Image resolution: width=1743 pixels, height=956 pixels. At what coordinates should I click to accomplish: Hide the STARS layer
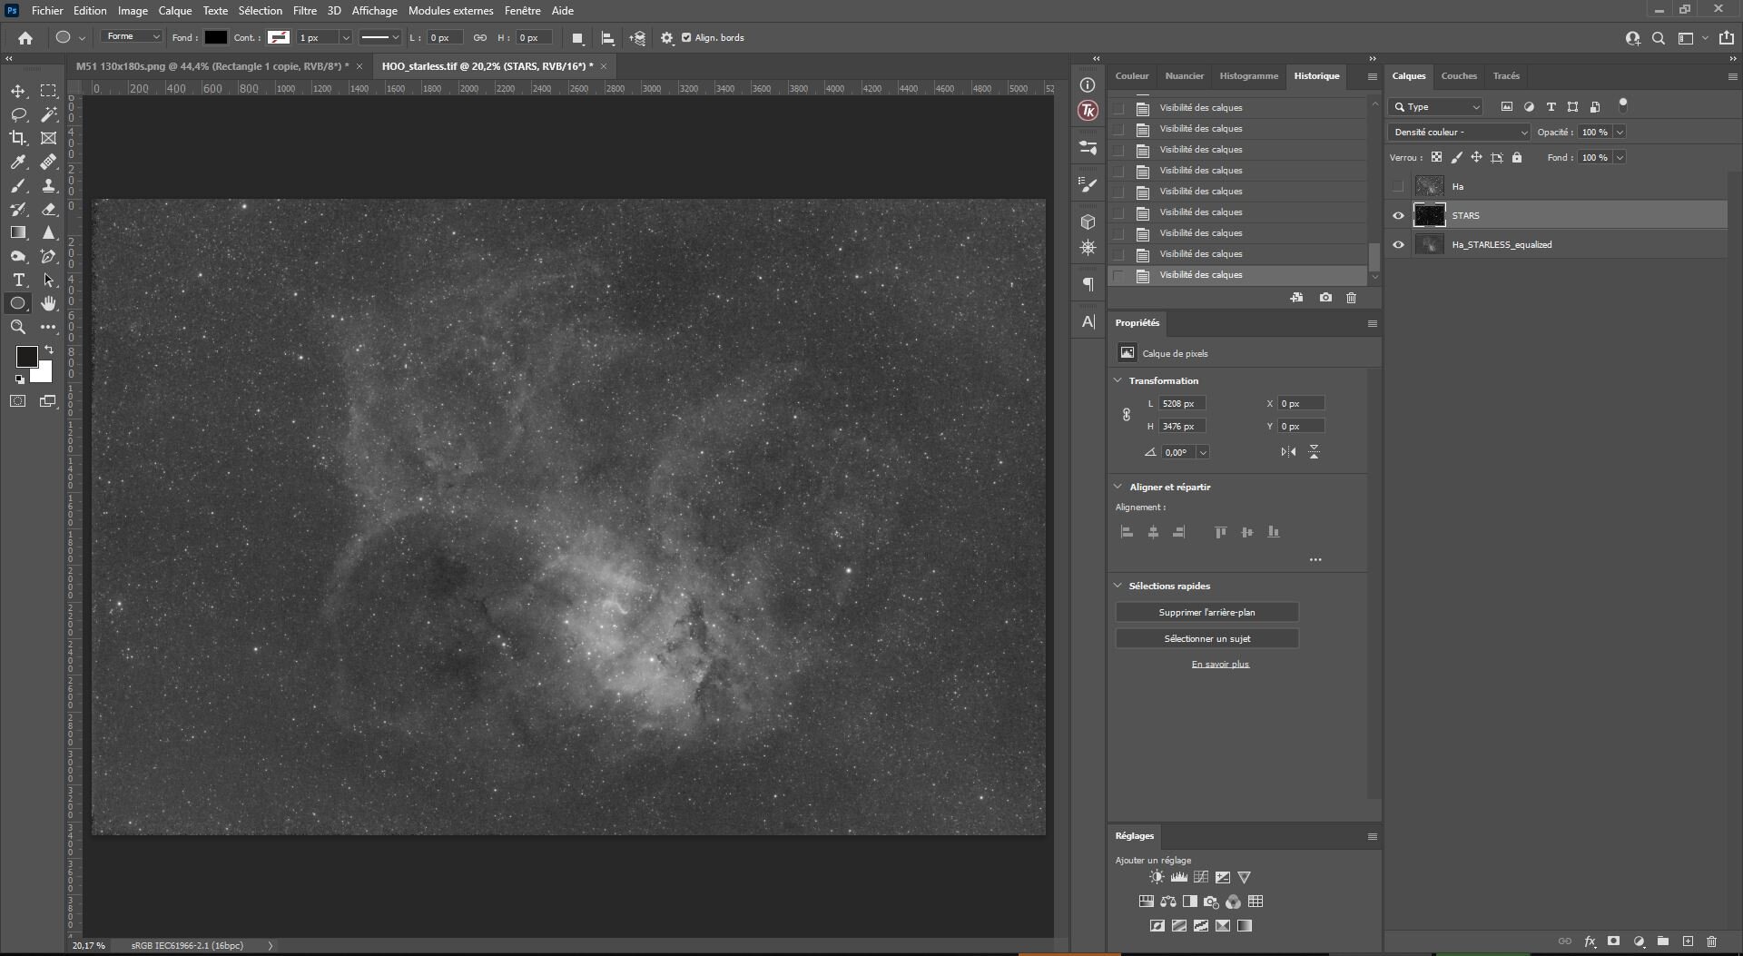[x=1398, y=216]
